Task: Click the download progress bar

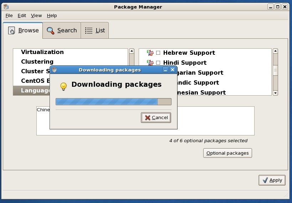Action: pos(113,102)
